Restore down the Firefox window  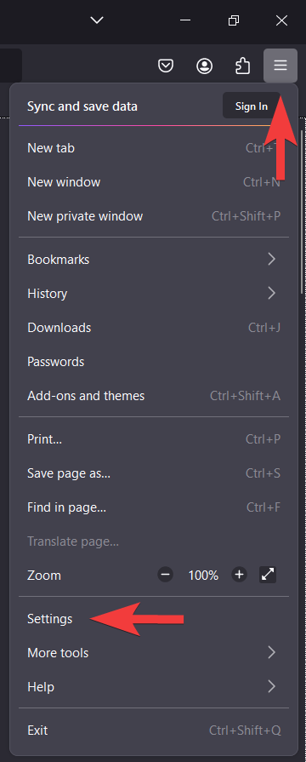pyautogui.click(x=233, y=20)
